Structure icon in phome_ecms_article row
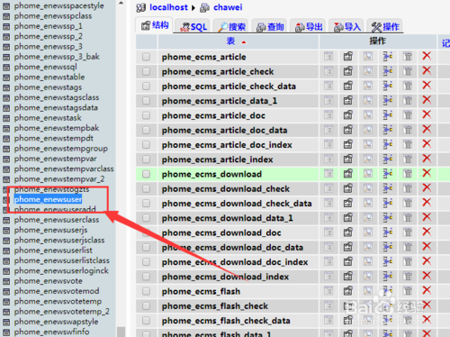The image size is (450, 337). 348,57
